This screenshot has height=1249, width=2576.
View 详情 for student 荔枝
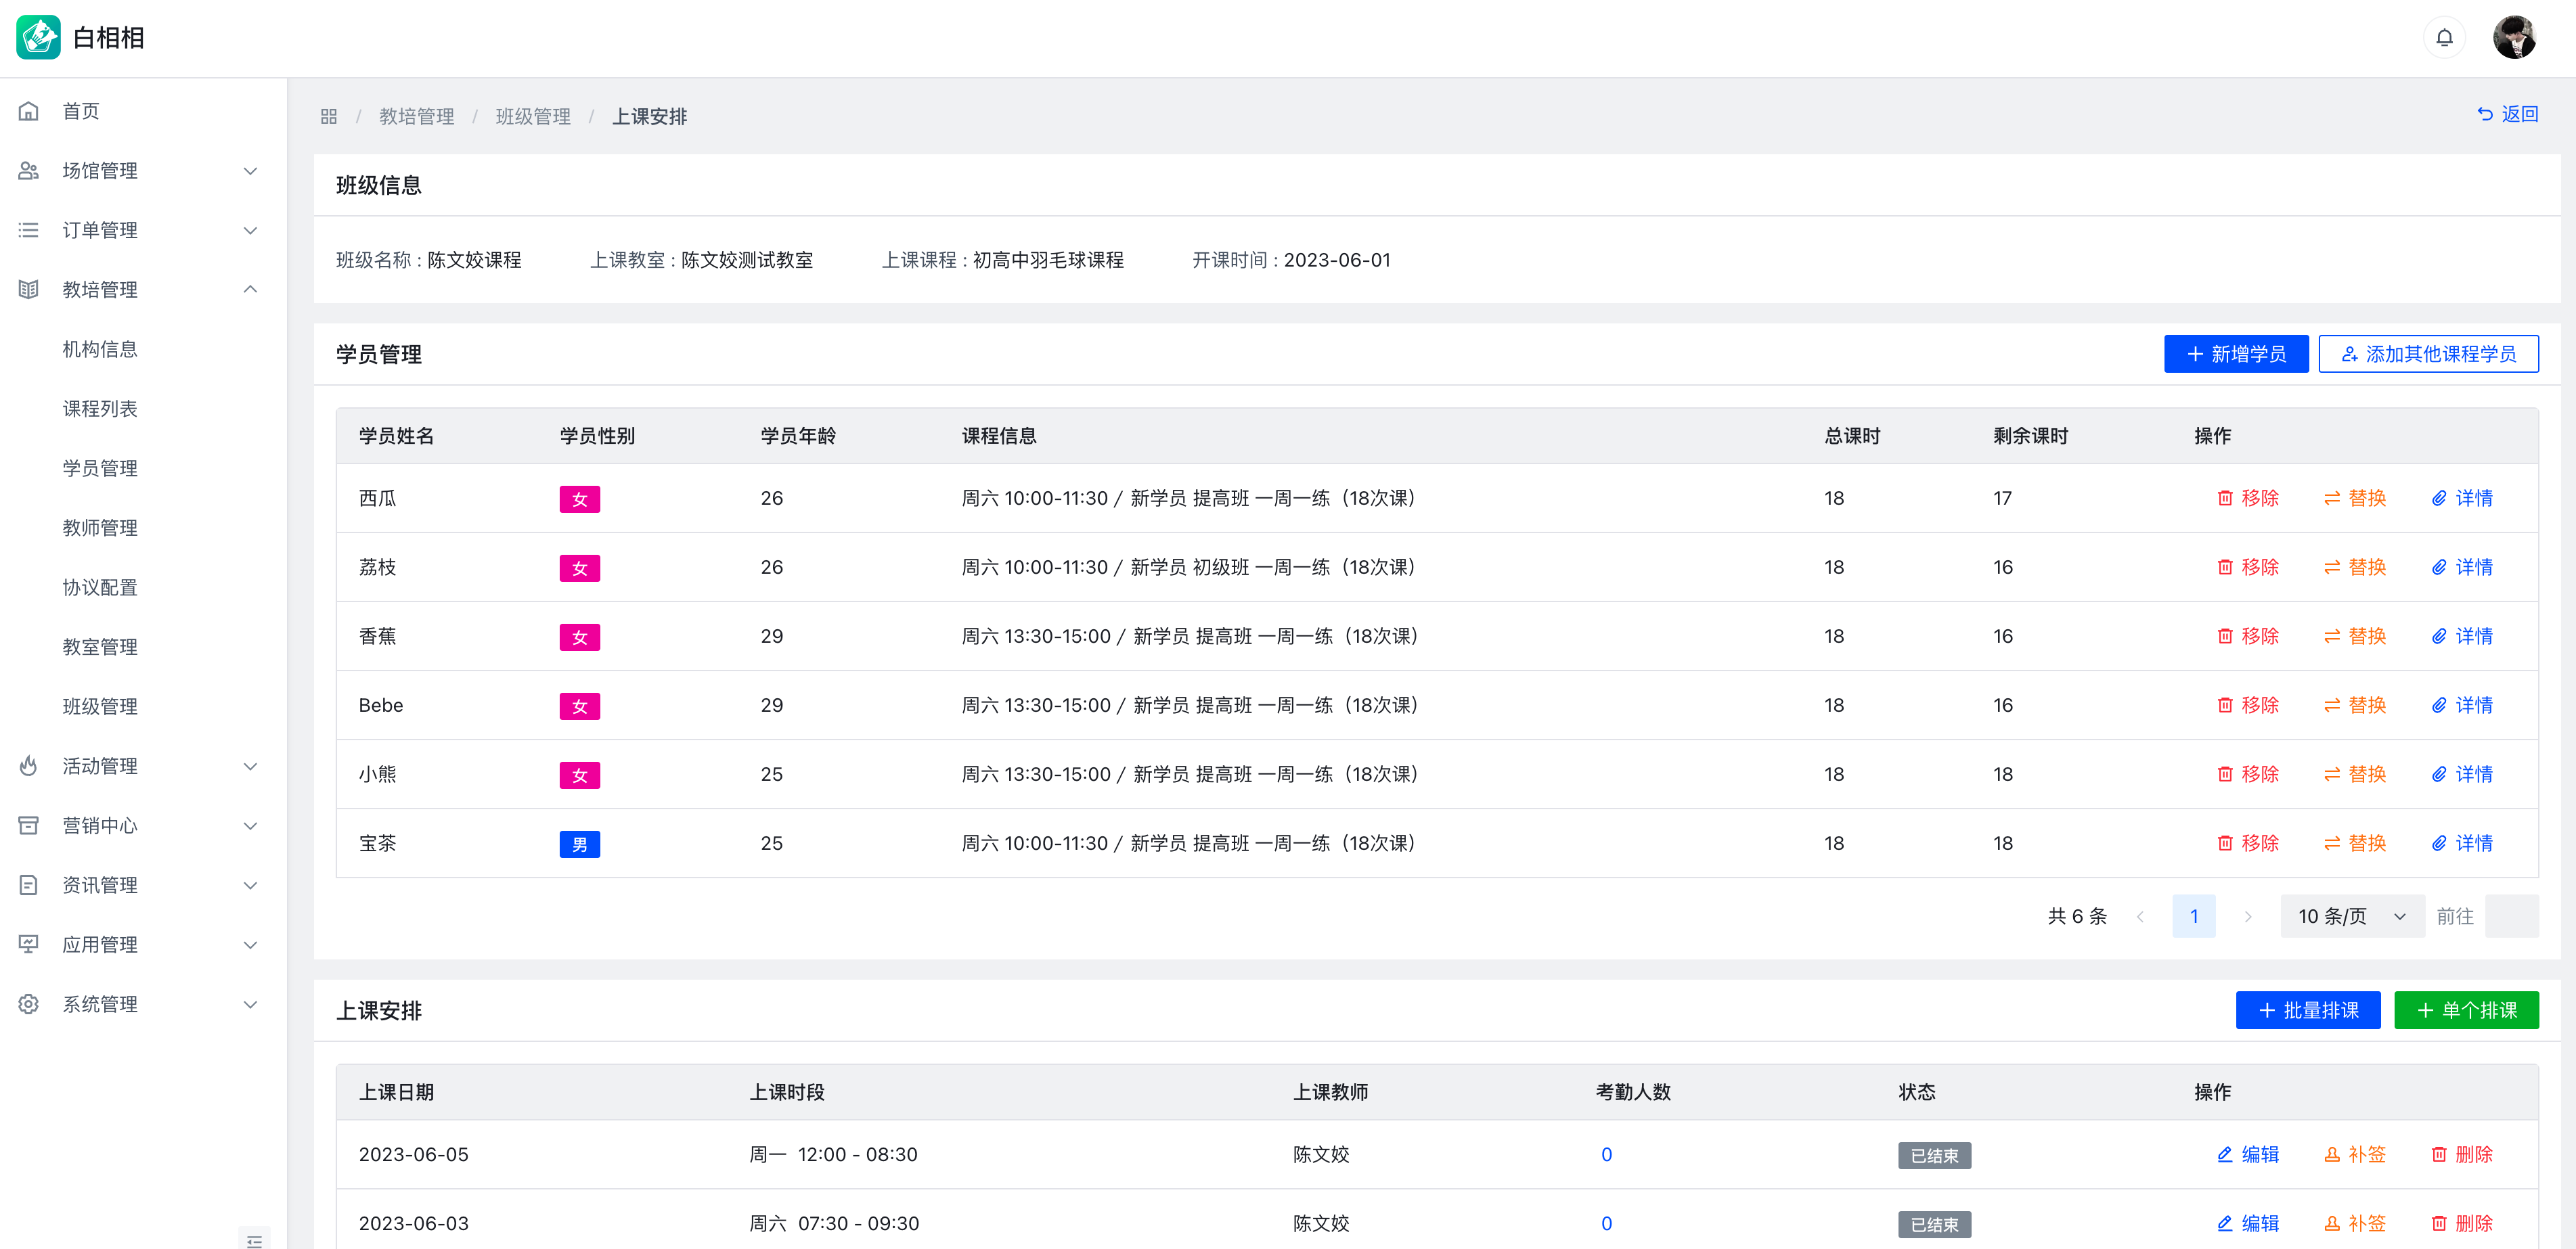[2462, 567]
